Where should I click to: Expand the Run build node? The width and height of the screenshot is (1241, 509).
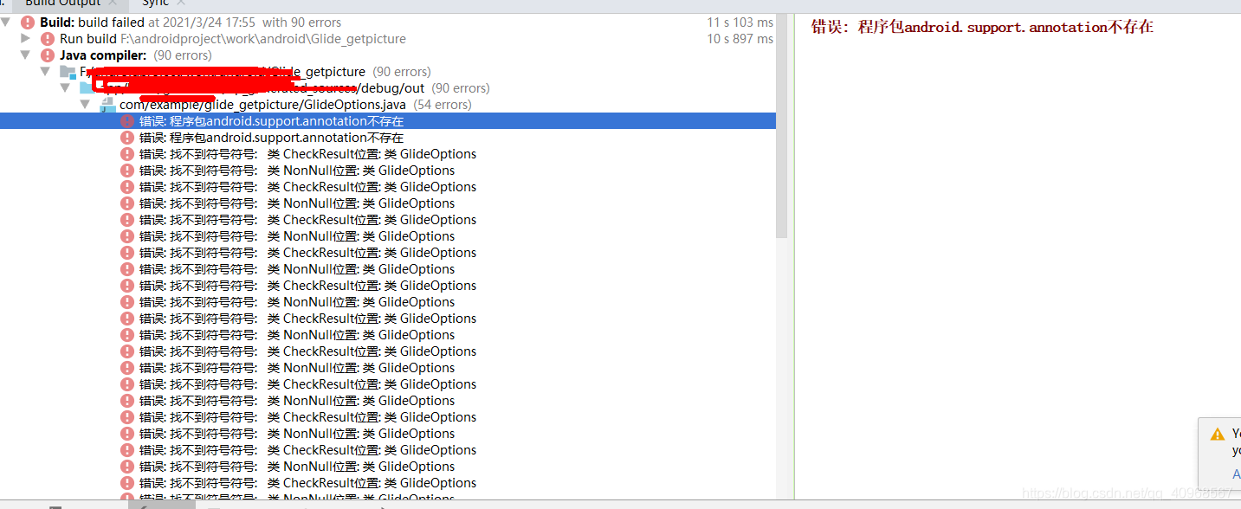pos(23,38)
